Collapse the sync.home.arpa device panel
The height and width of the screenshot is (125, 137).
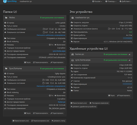pyautogui.click(x=101, y=60)
